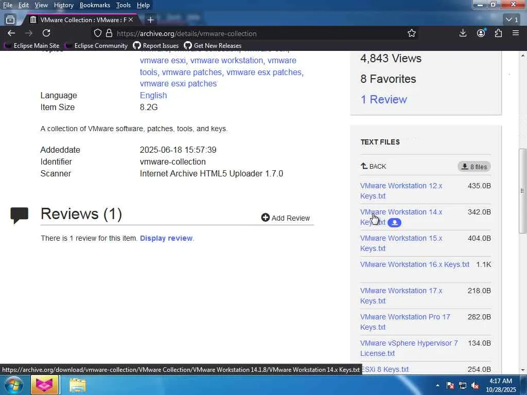Image resolution: width=527 pixels, height=395 pixels.
Task: Click the page vertical scrollbar thumb
Action: point(522,191)
